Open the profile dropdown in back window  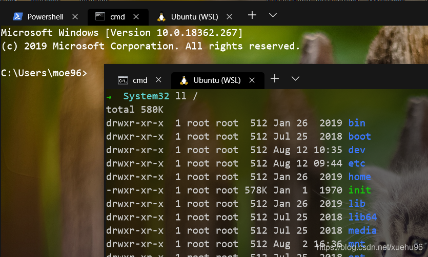[273, 15]
